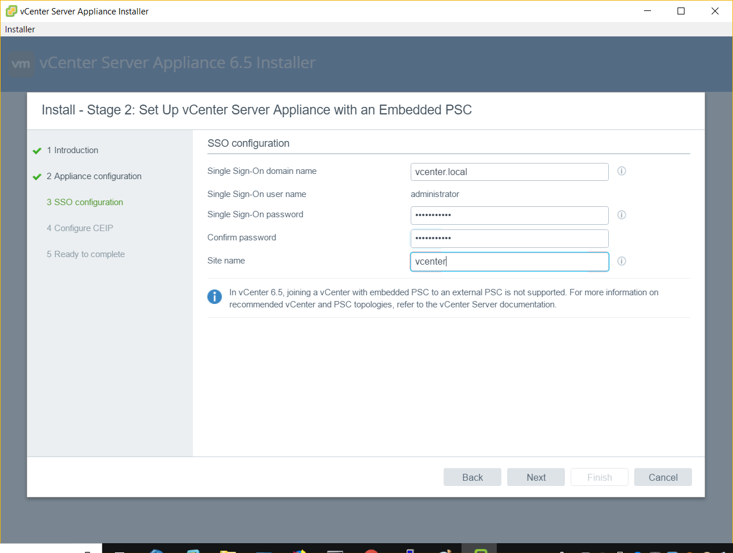Click info icon beside Single Sign-On password
The height and width of the screenshot is (553, 733).
[622, 215]
